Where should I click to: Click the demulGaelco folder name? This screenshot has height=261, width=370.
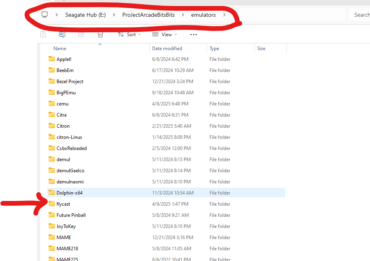(x=70, y=170)
